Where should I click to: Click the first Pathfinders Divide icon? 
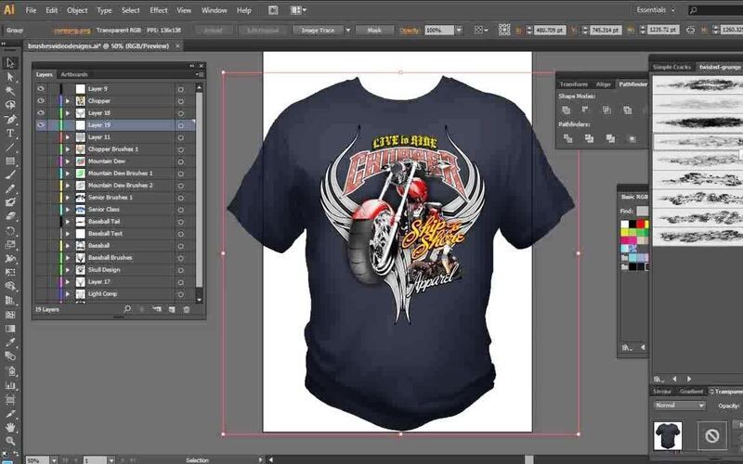point(566,138)
